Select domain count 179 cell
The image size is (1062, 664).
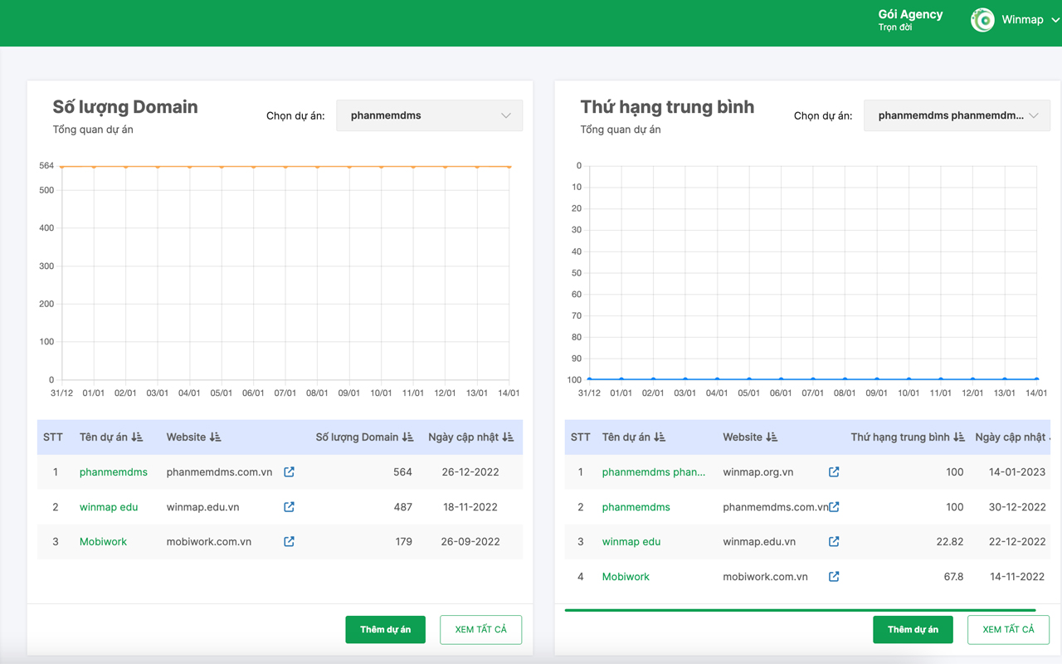[404, 541]
